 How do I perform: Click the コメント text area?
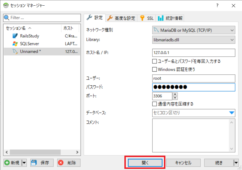(x=194, y=135)
